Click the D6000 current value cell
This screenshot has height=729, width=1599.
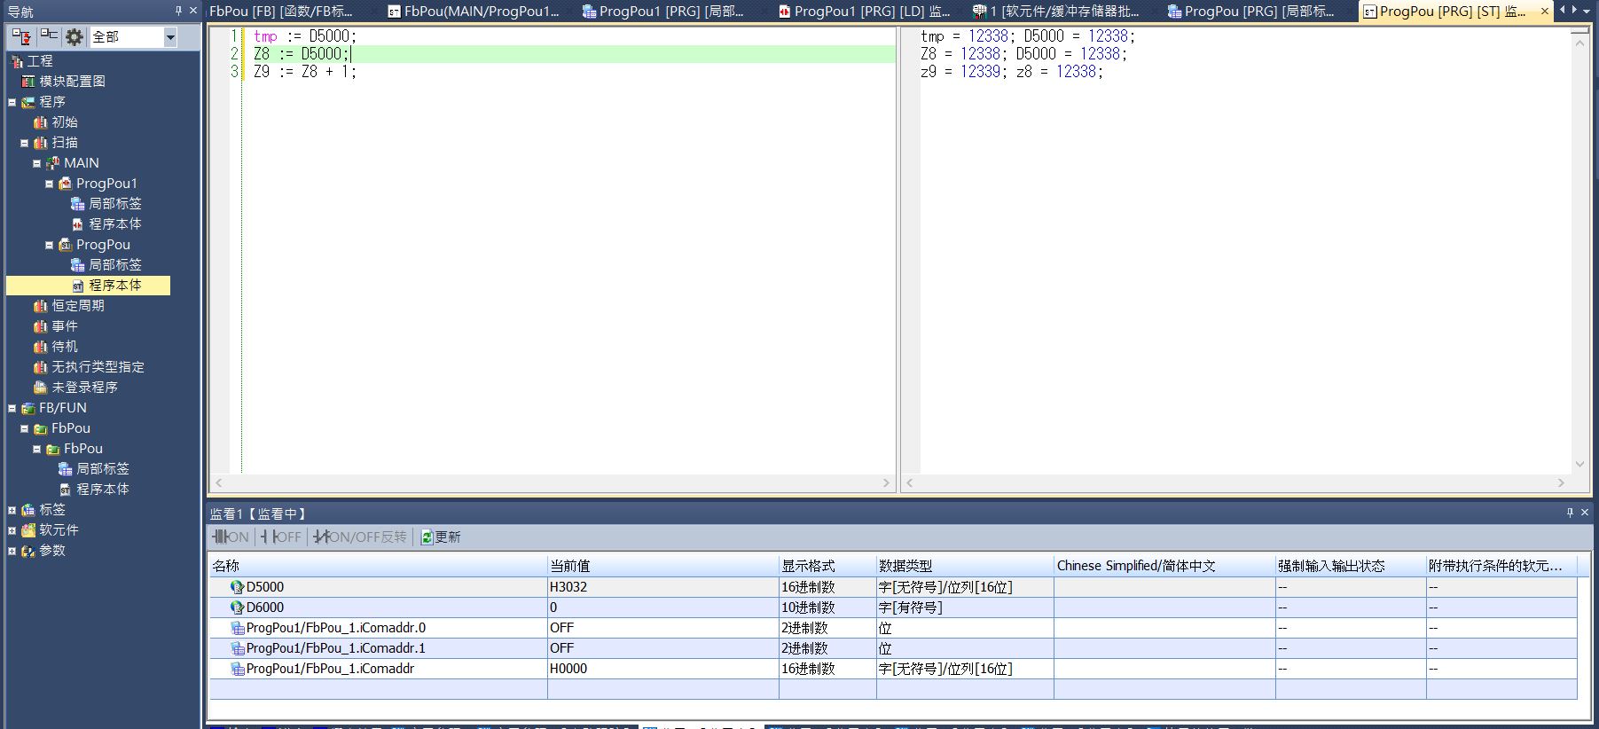click(x=662, y=607)
